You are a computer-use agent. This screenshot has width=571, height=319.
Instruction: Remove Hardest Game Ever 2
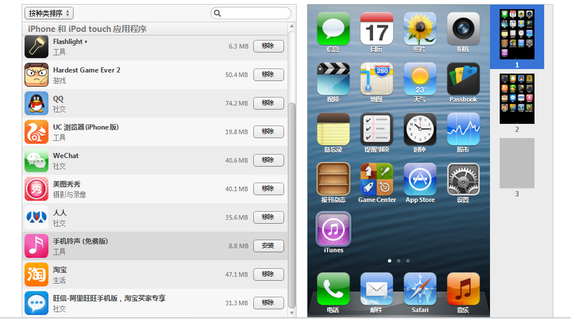tap(268, 75)
